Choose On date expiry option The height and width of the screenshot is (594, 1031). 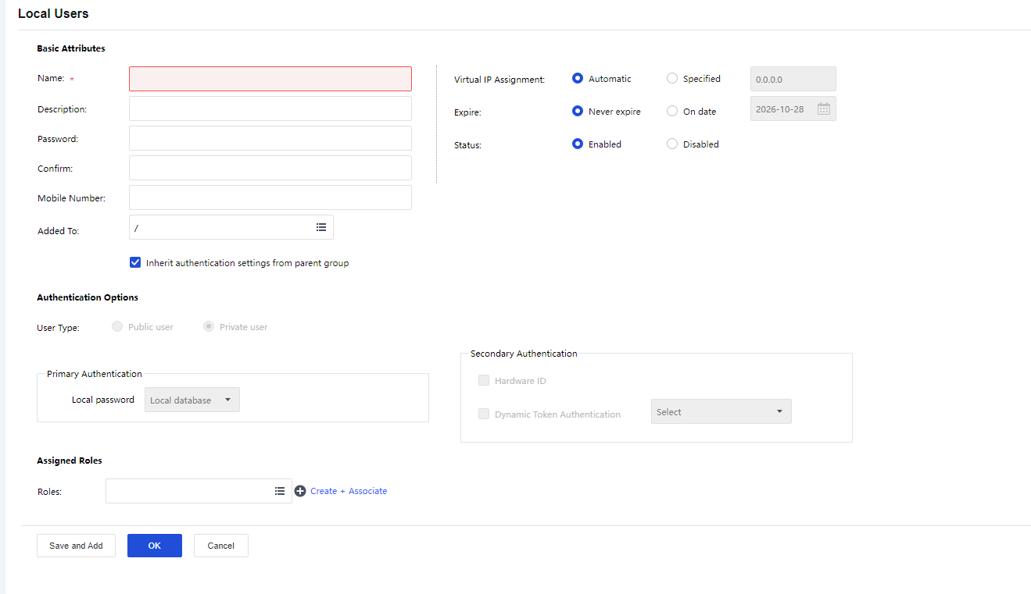[672, 112]
